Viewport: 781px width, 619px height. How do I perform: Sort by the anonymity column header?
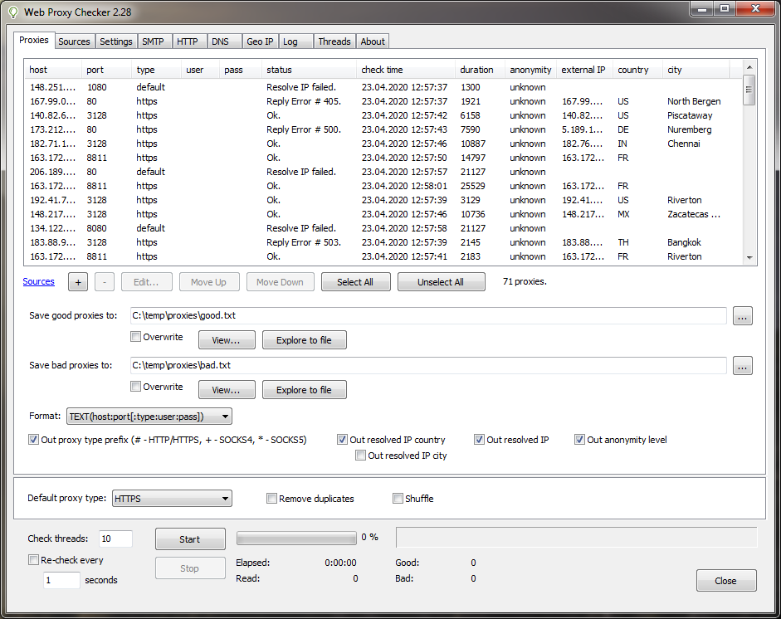tap(530, 71)
